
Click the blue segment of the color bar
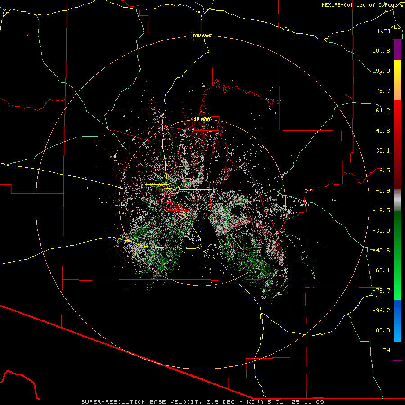[x=397, y=321]
